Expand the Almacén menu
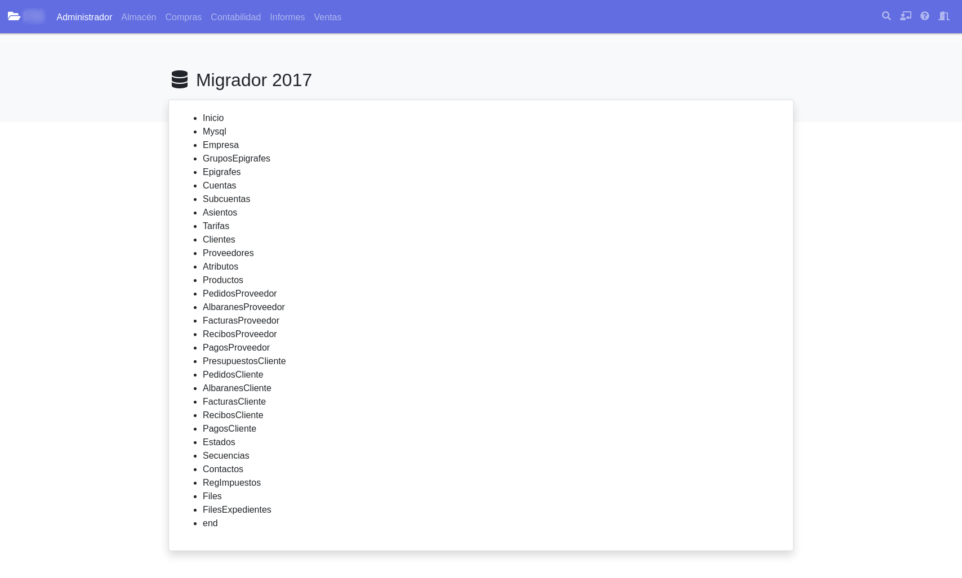The width and height of the screenshot is (962, 578). pyautogui.click(x=139, y=17)
